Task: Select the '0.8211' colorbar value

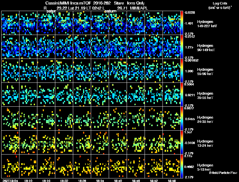Action: 190,95
